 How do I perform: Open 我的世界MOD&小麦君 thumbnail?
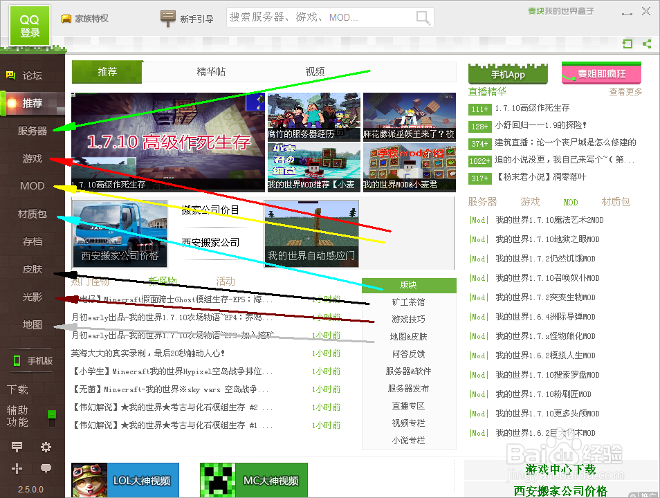point(410,167)
